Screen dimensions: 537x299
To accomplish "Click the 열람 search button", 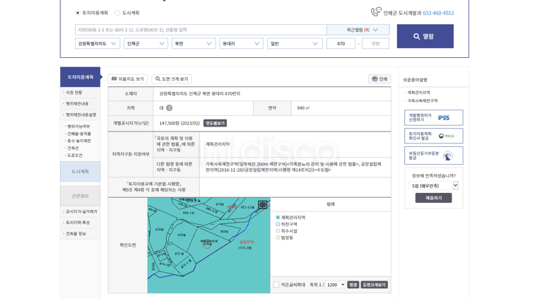I will [x=425, y=36].
